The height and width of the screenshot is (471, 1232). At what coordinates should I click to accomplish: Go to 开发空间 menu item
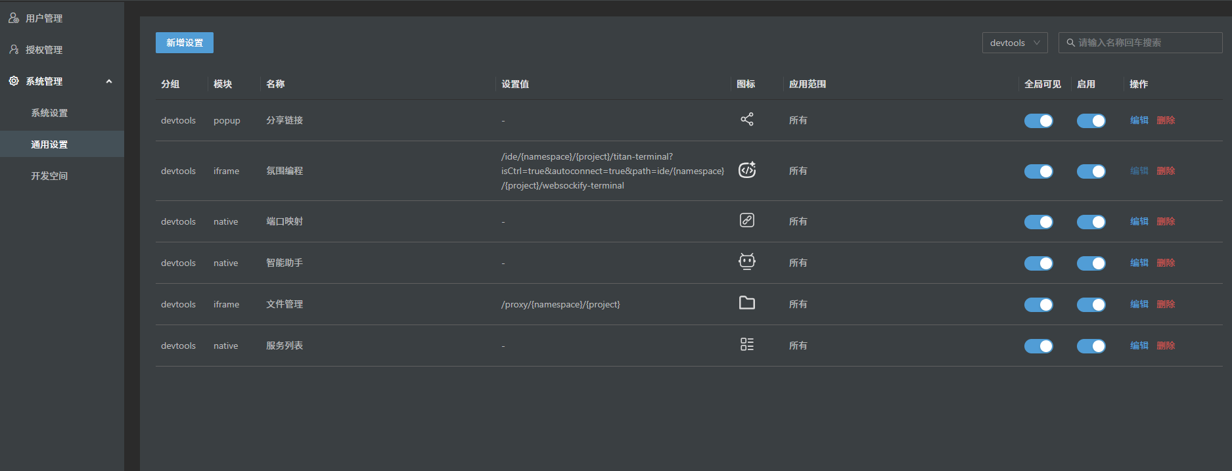(49, 176)
